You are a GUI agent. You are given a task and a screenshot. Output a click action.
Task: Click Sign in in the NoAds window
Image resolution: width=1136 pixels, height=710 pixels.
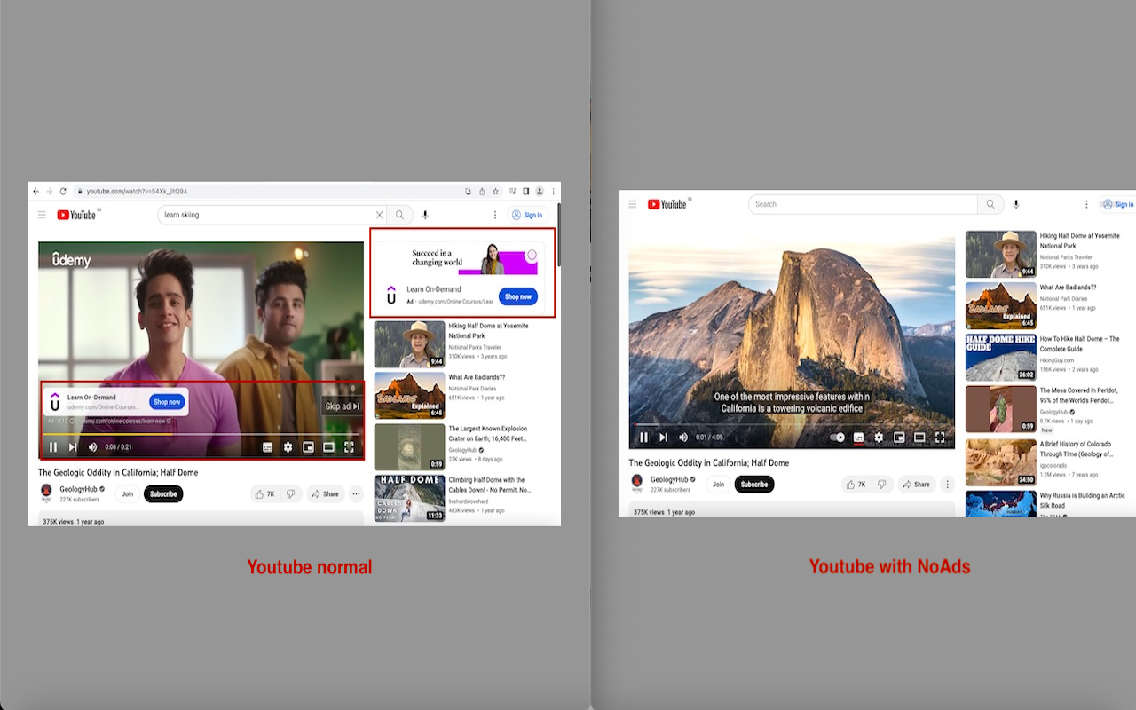point(1117,204)
